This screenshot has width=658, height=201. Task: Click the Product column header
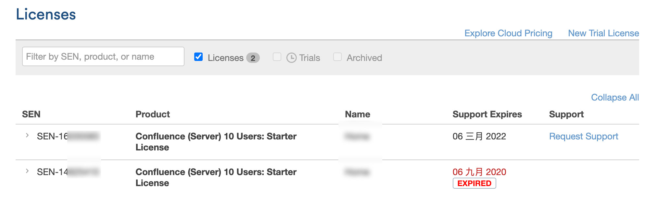click(x=153, y=114)
